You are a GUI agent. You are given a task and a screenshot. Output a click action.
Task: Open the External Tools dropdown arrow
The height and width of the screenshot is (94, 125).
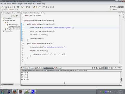point(23,7)
